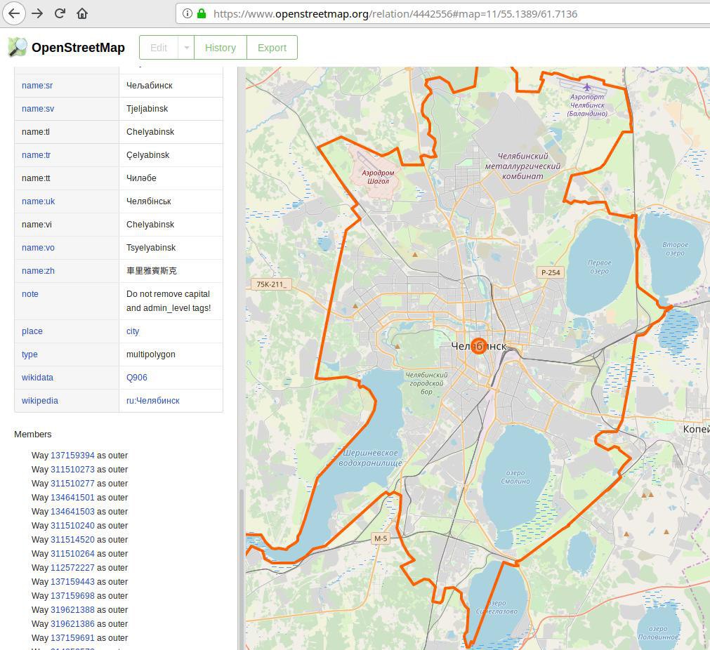Open the name:sv tag key link
Image resolution: width=710 pixels, height=650 pixels.
(x=38, y=109)
